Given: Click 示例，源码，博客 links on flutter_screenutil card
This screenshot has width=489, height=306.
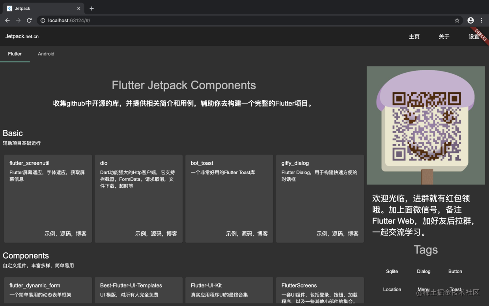Looking at the screenshot, I should [65, 234].
